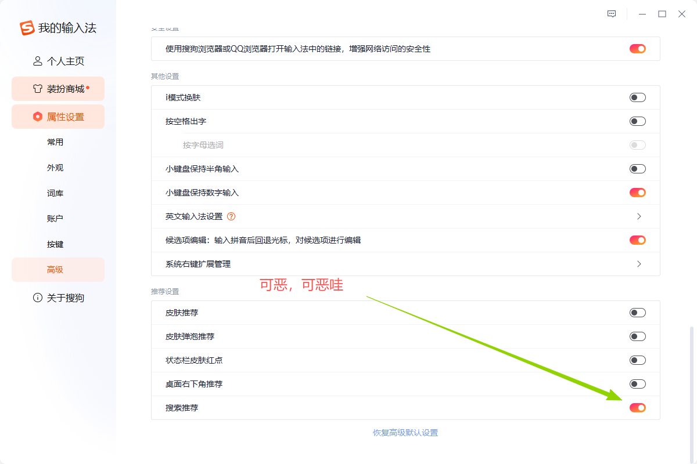
Task: Disable browser link security toggle
Action: tap(638, 49)
